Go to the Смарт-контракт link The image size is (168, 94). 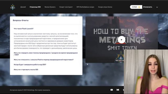click(66, 7)
